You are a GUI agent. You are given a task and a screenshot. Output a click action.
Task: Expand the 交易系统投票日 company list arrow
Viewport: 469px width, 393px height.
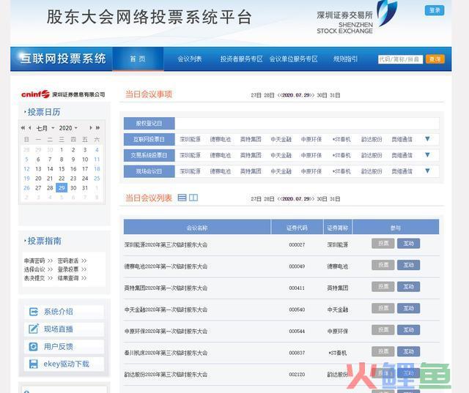[427, 154]
